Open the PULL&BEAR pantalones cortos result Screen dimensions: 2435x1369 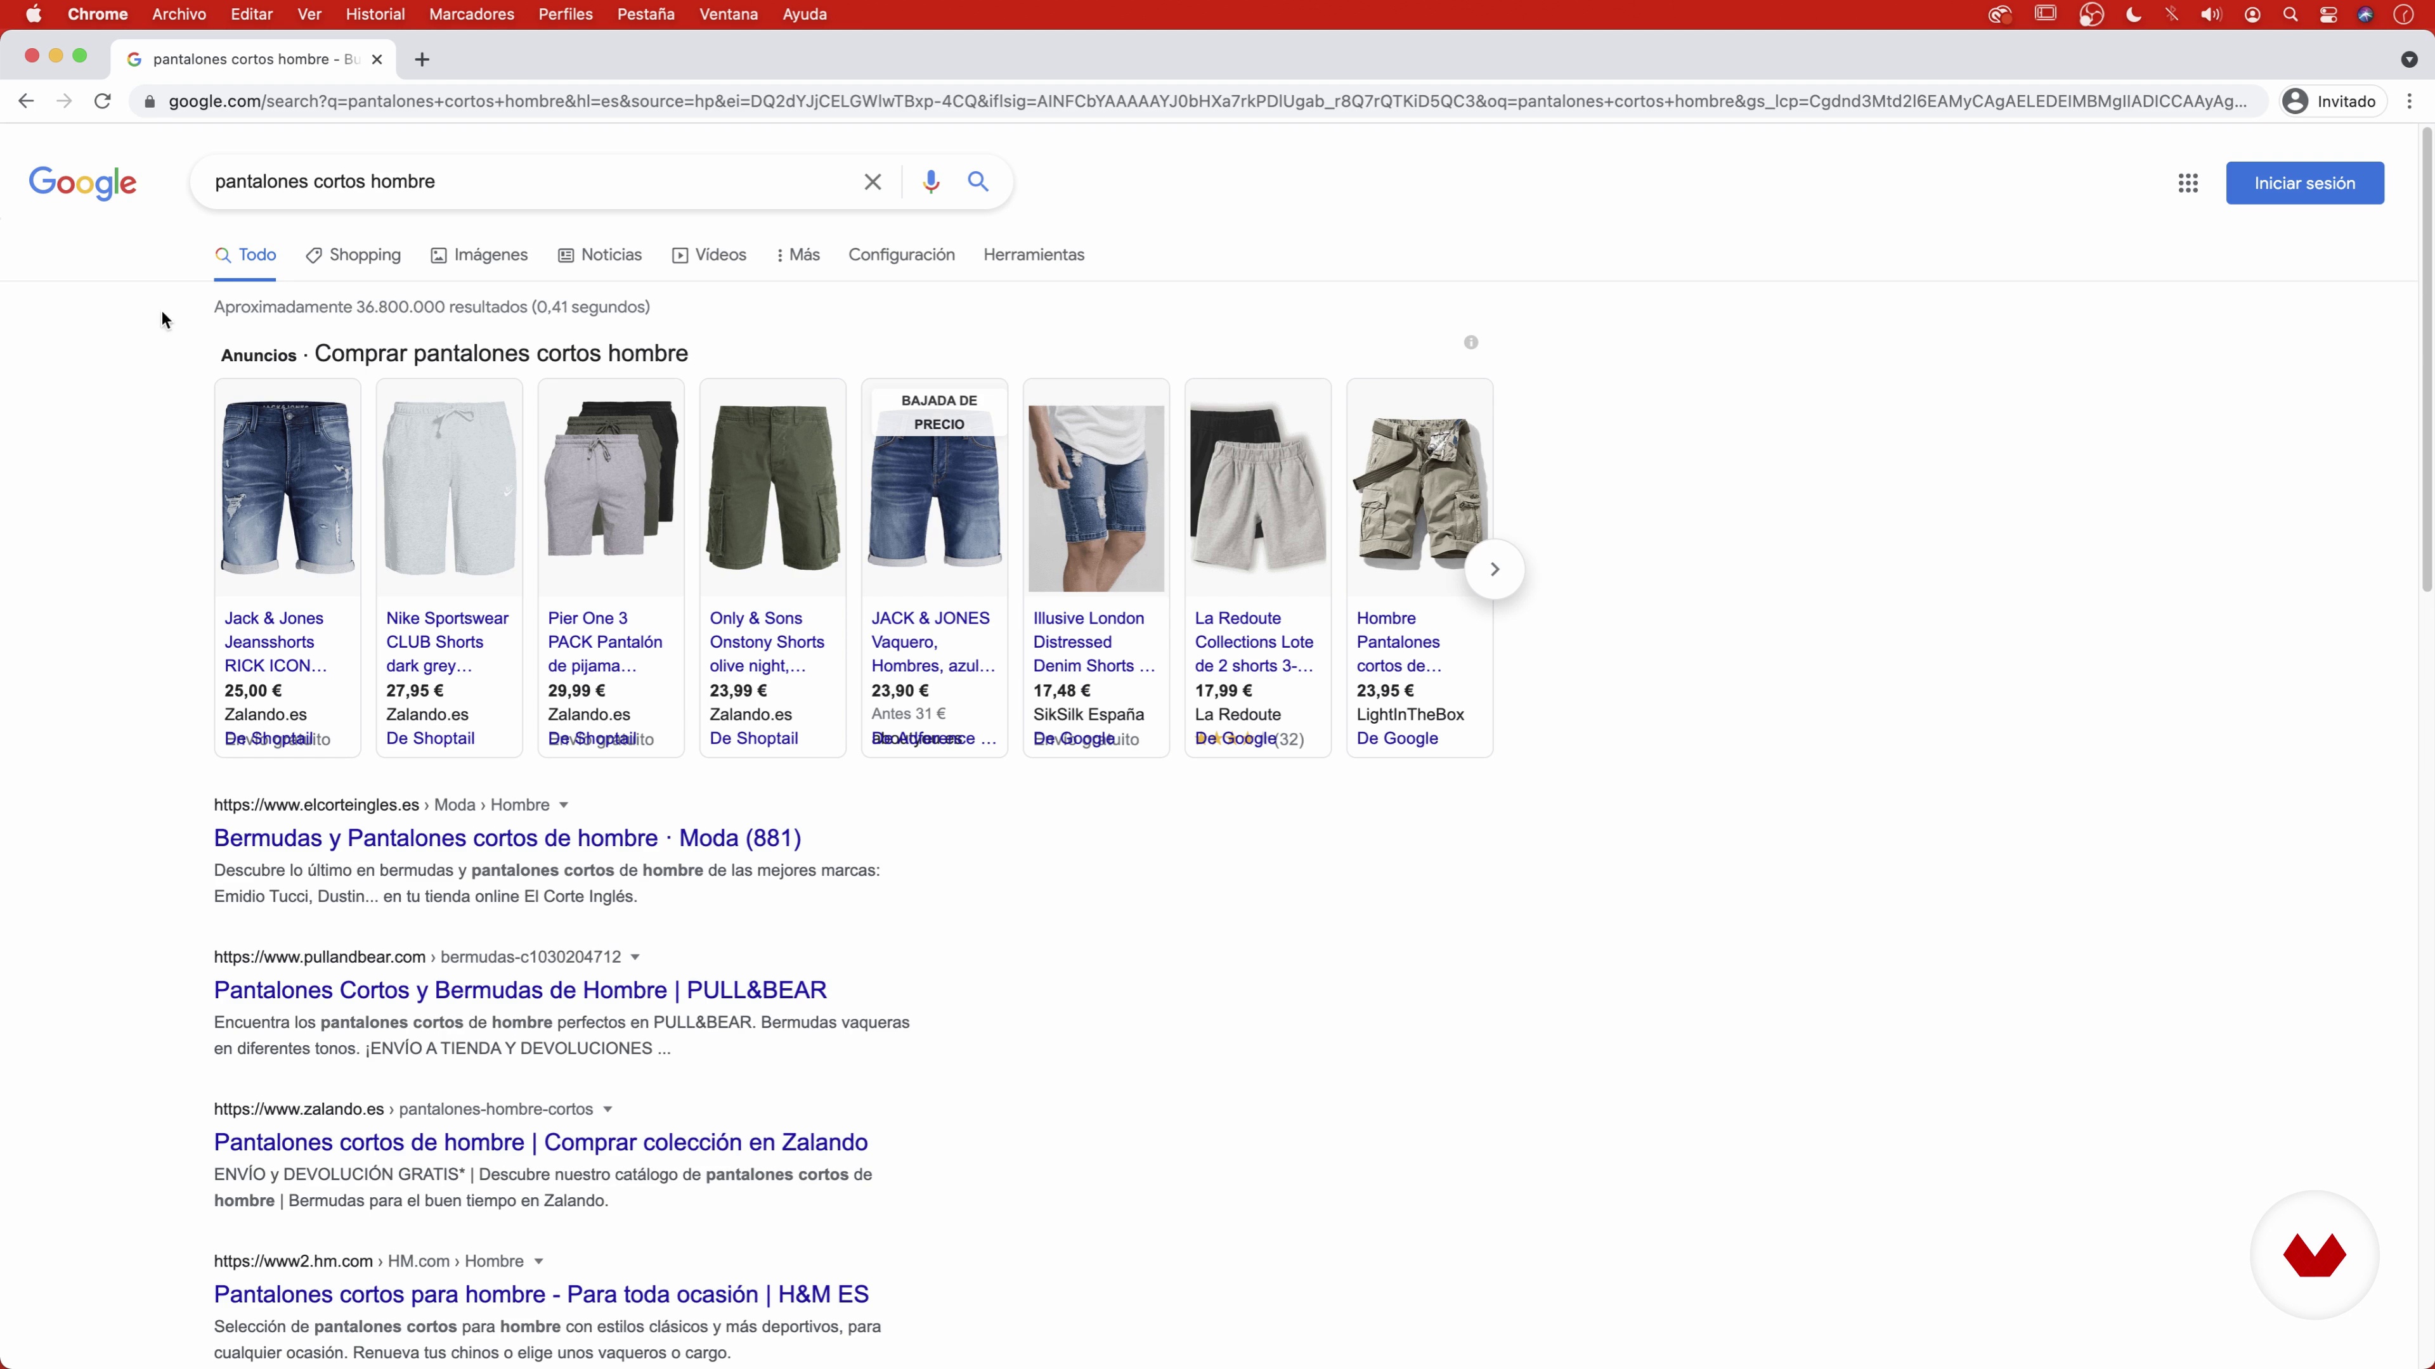tap(520, 990)
